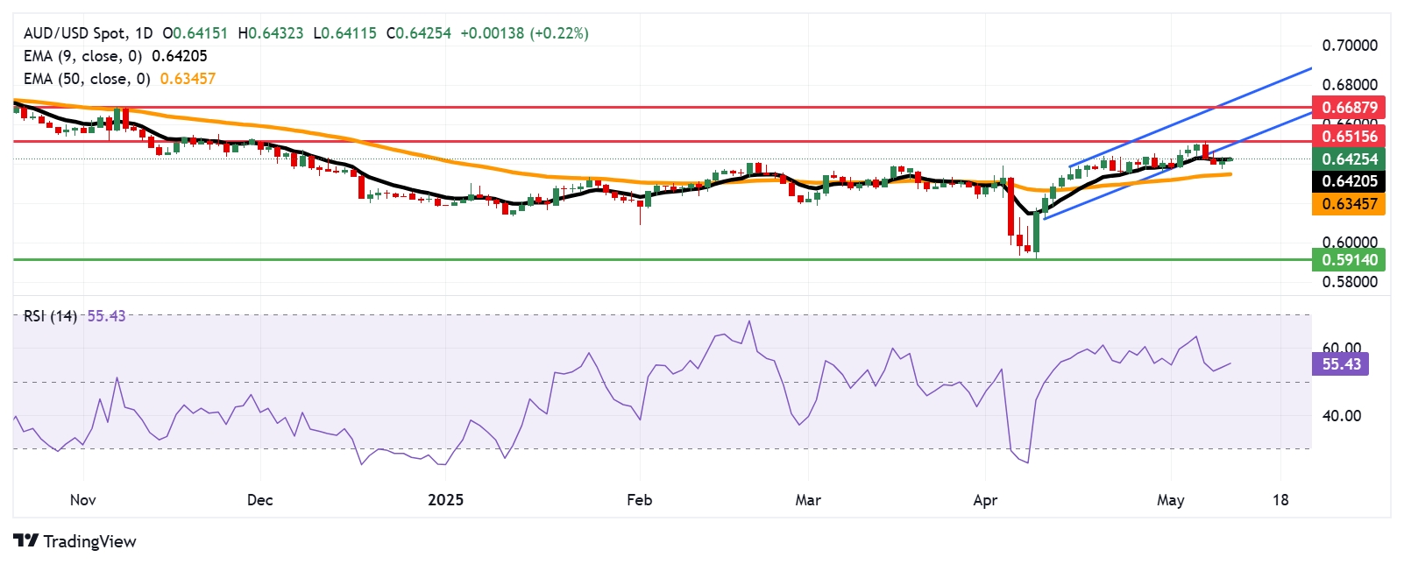Click the 0.70000 price scale label
1404x564 pixels.
(x=1349, y=46)
